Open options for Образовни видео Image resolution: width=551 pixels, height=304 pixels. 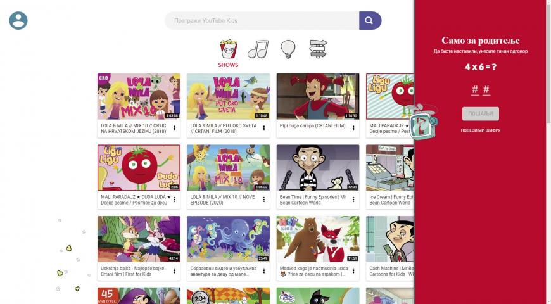tap(264, 271)
